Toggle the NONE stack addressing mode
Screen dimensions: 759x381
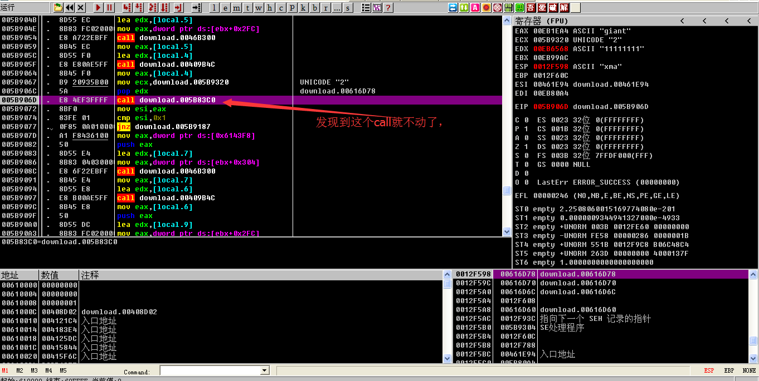click(x=749, y=370)
